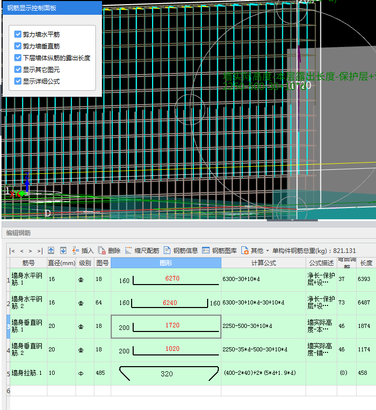
Task: Click shape diagram with length 1020
Action: [166, 350]
